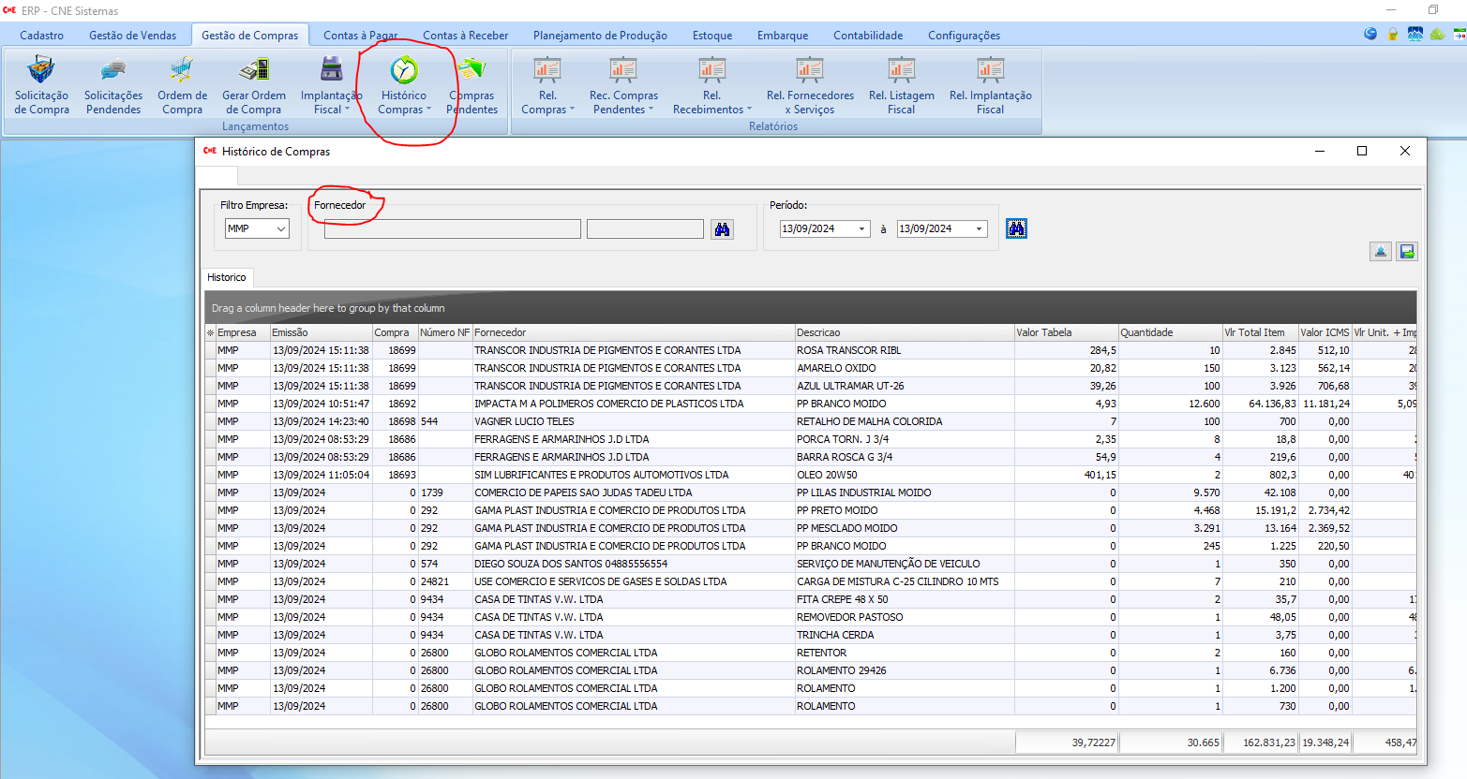Open Ordem de Compra shopping cart icon
This screenshot has height=779, width=1467.
coord(182,70)
